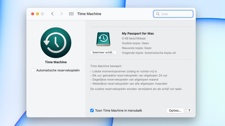Minimize the window with the yellow button
Screen dimensions: 225x126
click(37, 14)
